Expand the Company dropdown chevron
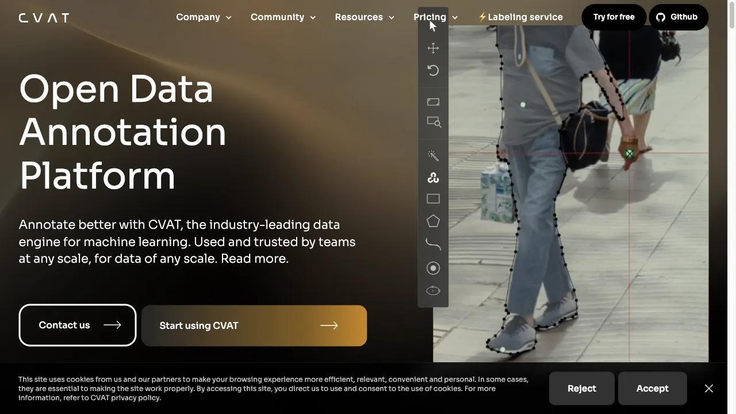 pyautogui.click(x=228, y=18)
